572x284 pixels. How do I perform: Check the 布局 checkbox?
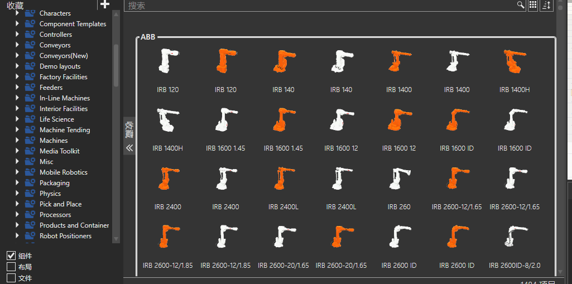11,267
